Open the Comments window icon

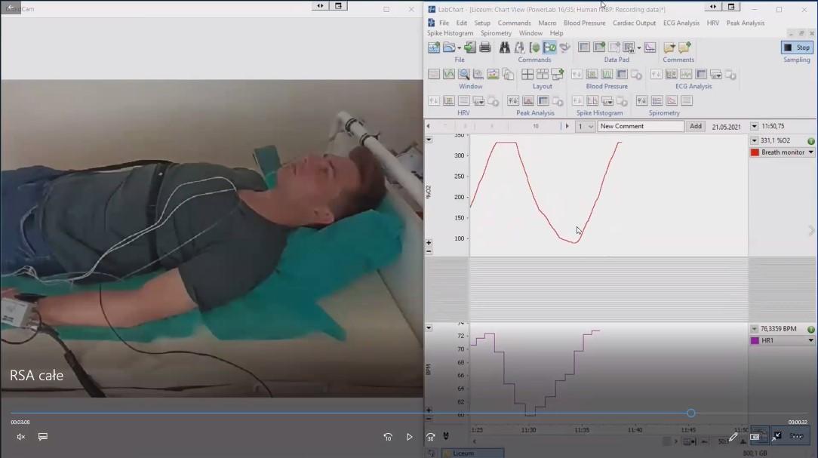669,48
